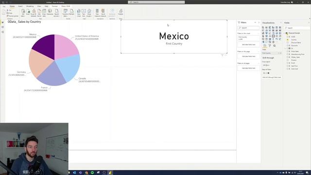
Task: Select the Multi-row card visual type
Action: 276,36
